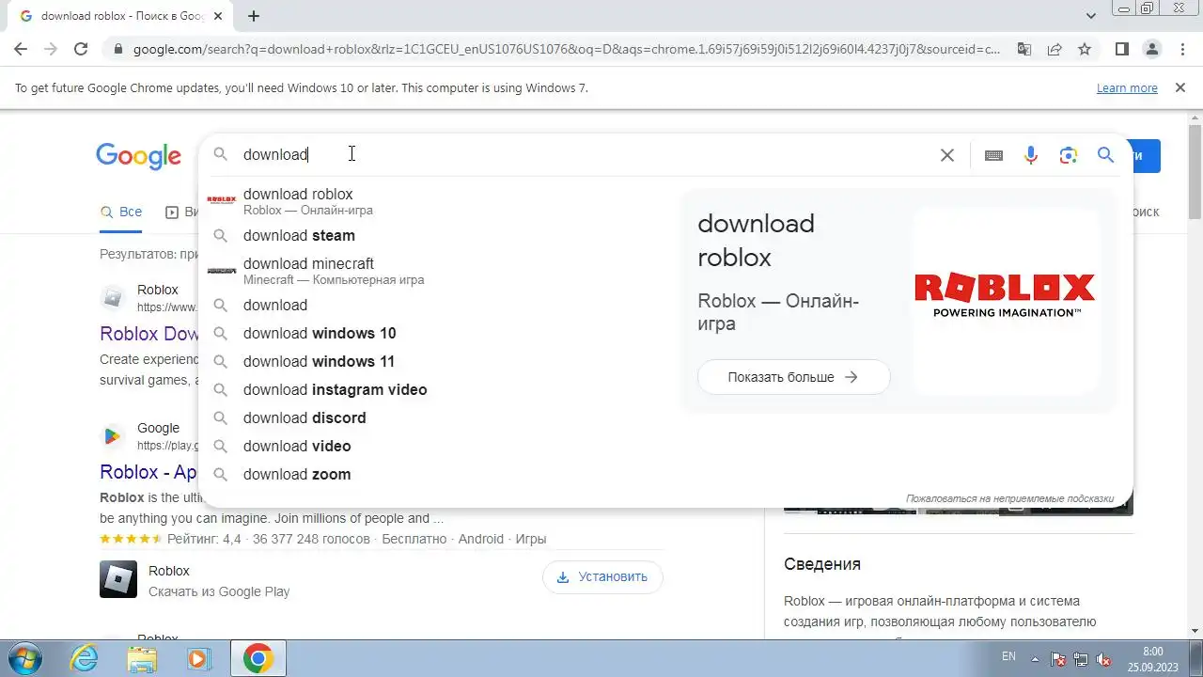The image size is (1203, 677).
Task: Select the Все search tab
Action: 121,213
